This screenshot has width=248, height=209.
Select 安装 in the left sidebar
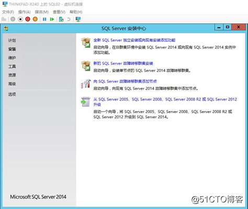click(12, 49)
